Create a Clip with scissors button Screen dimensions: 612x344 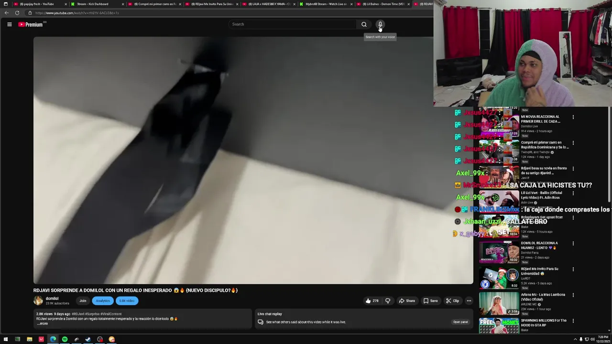click(x=452, y=301)
